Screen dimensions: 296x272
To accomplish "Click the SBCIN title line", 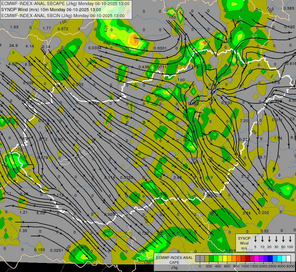I will [x=63, y=16].
